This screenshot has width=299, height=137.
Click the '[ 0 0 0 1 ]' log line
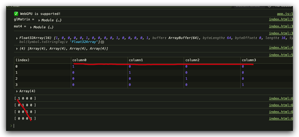tap(25, 118)
